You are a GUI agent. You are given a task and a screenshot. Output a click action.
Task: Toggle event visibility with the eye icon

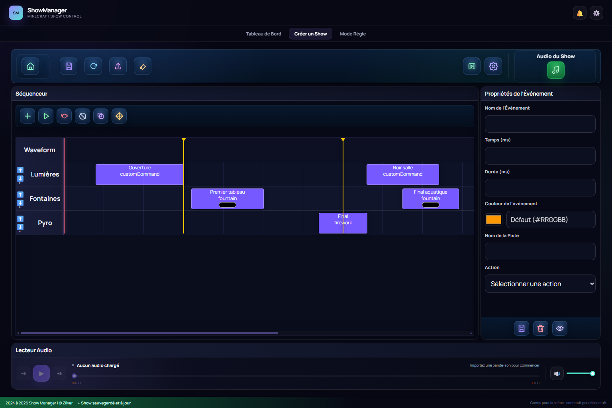[560, 328]
